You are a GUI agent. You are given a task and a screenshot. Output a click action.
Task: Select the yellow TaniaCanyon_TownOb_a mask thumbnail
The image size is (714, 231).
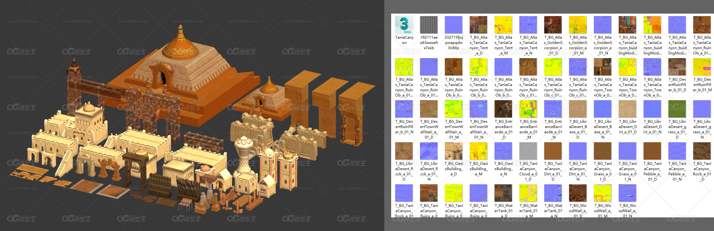pyautogui.click(x=627, y=67)
